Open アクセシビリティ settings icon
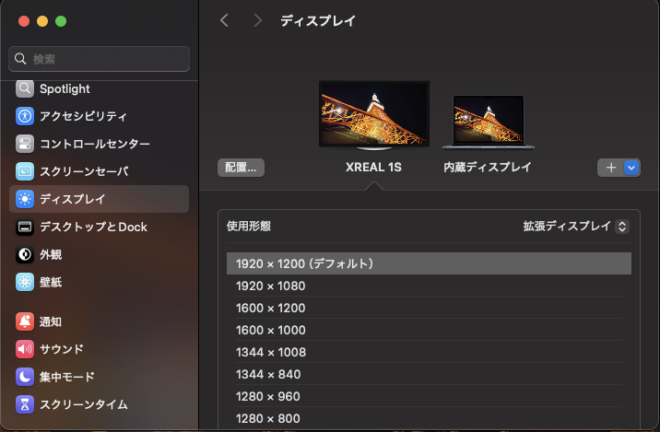The image size is (660, 432). pyautogui.click(x=25, y=117)
